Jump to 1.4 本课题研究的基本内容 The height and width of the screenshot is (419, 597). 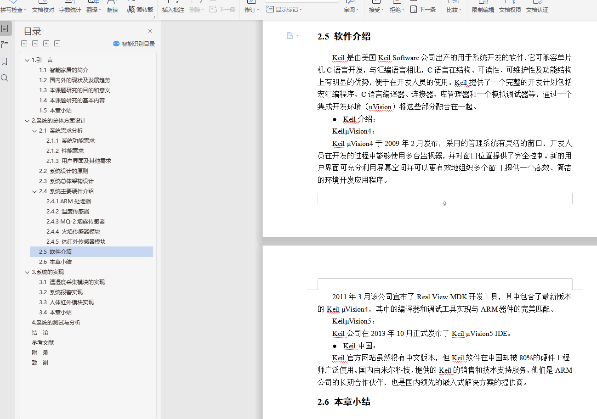click(x=72, y=101)
